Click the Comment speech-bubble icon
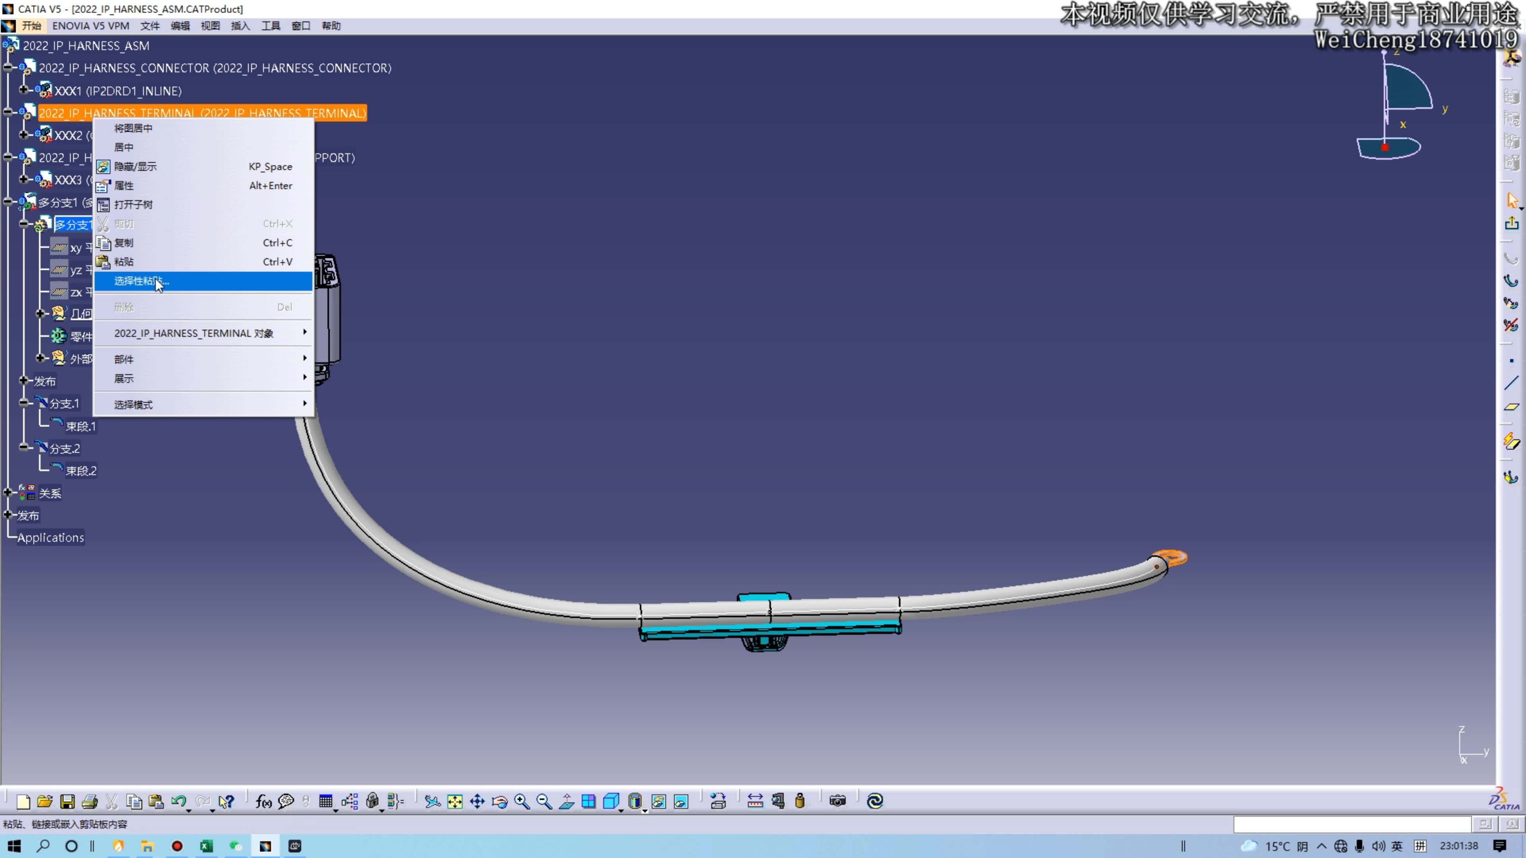1526x858 pixels. [x=286, y=801]
